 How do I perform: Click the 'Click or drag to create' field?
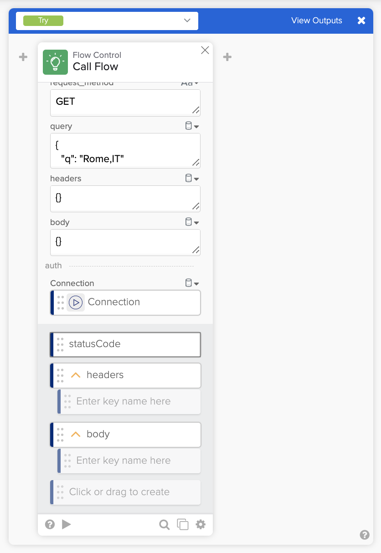point(125,492)
